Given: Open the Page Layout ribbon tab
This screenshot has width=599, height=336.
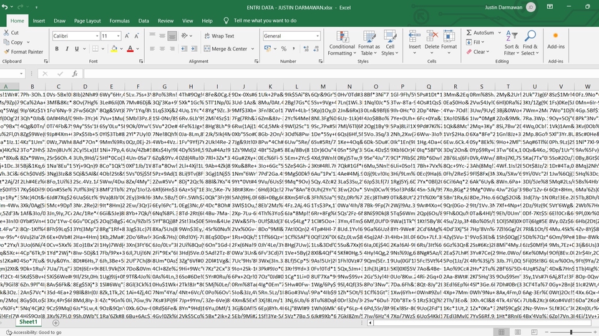Looking at the screenshot, I should click(x=87, y=21).
